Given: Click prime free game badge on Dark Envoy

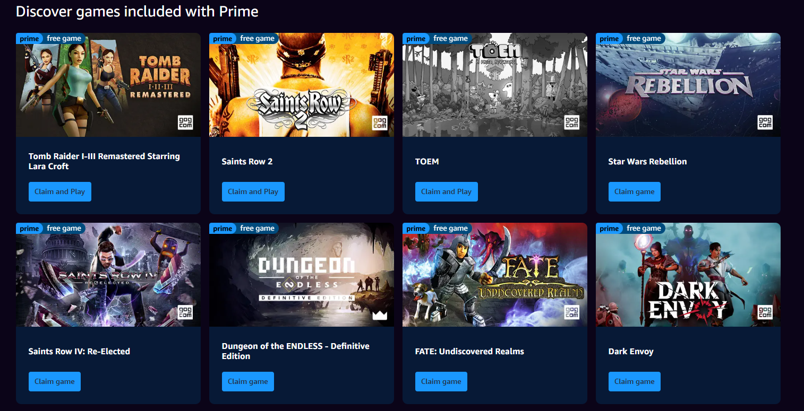Looking at the screenshot, I should point(630,228).
